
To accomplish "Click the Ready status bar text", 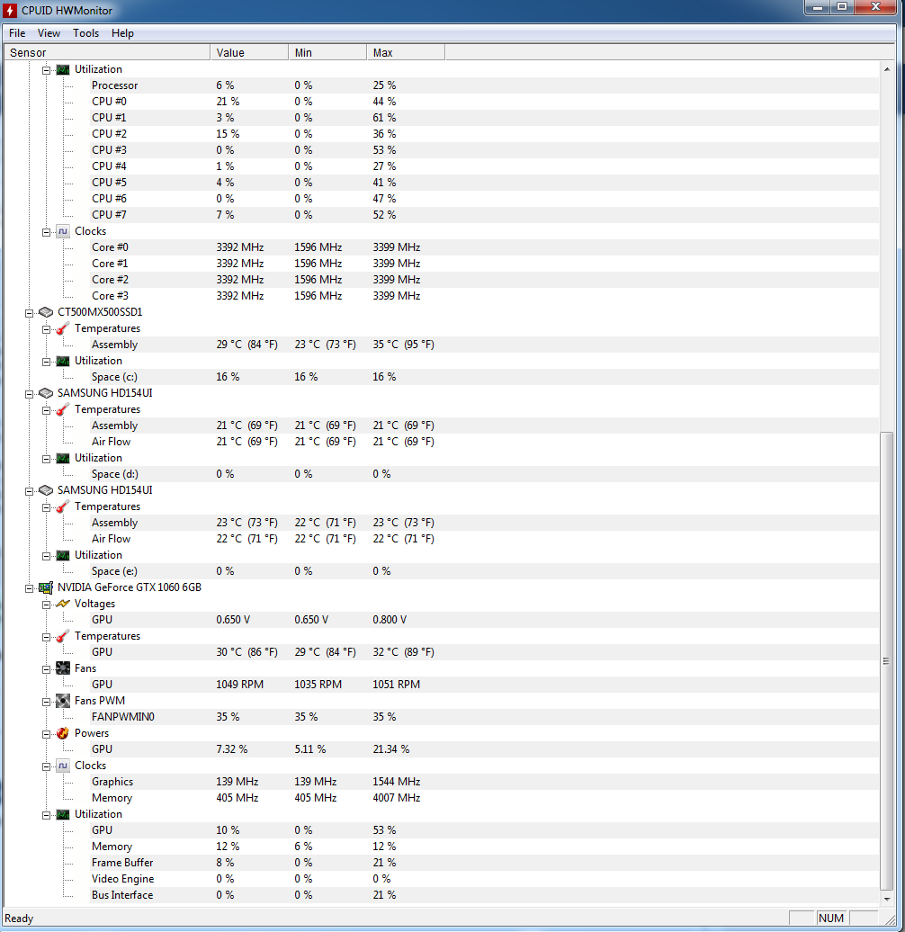I will coord(19,919).
